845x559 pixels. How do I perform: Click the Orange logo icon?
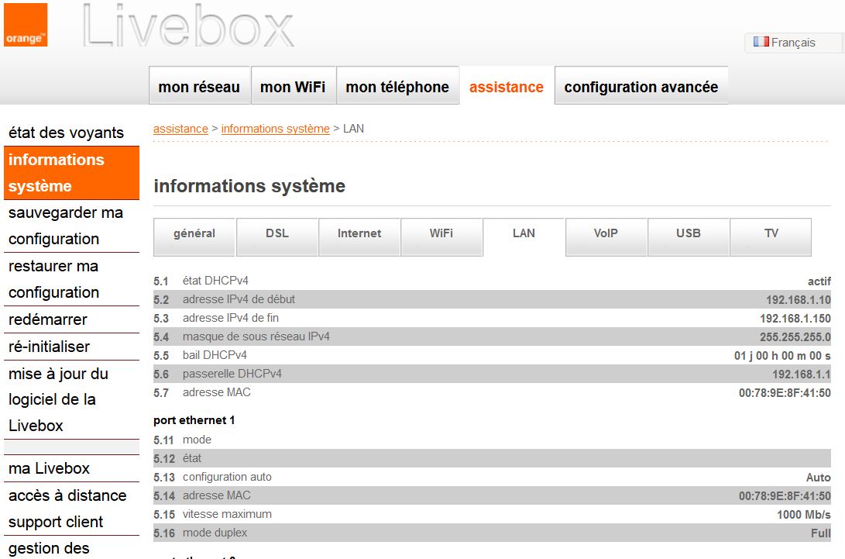[26, 25]
